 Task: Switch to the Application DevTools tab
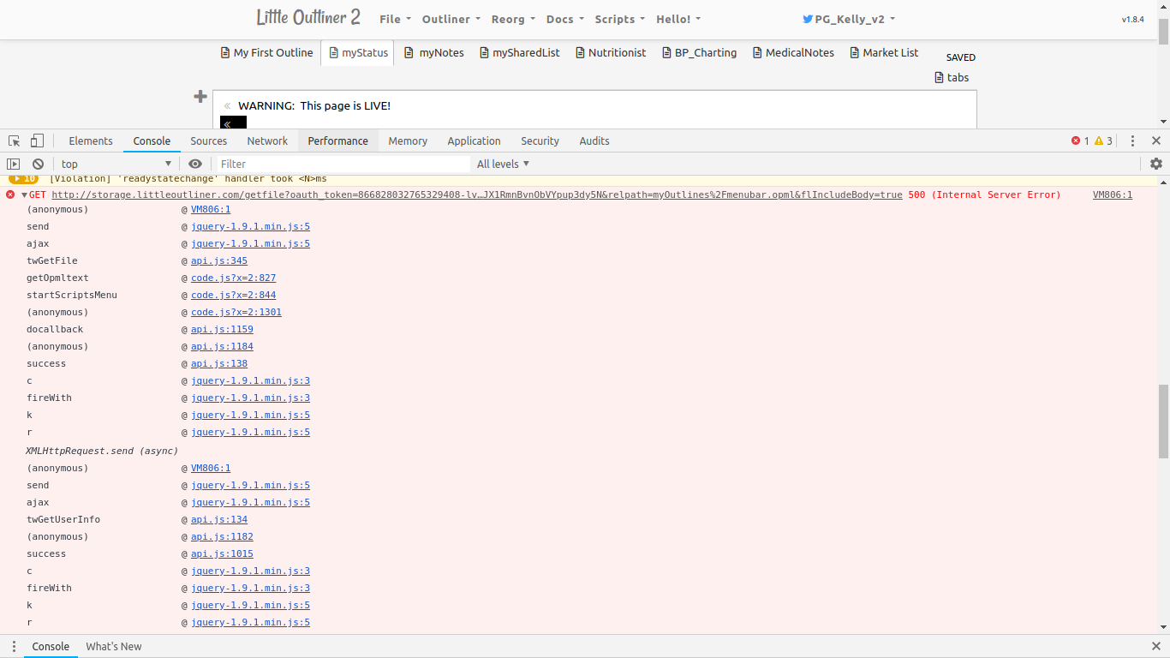(x=474, y=141)
